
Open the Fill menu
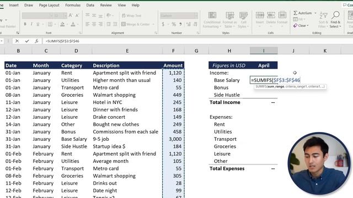pyautogui.click(x=299, y=19)
